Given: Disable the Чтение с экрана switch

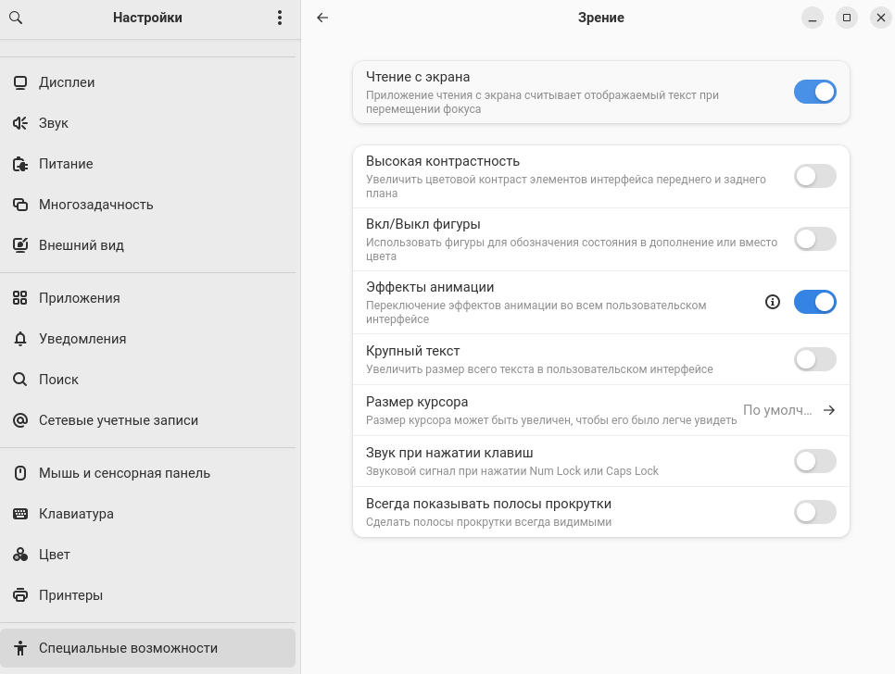Looking at the screenshot, I should tap(814, 92).
